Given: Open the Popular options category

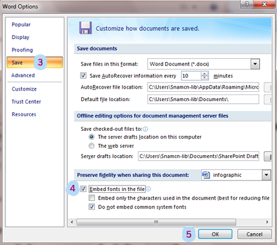Looking at the screenshot, I should 21,24.
